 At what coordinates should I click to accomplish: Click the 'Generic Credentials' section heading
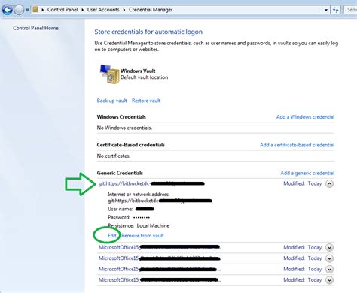[120, 173]
